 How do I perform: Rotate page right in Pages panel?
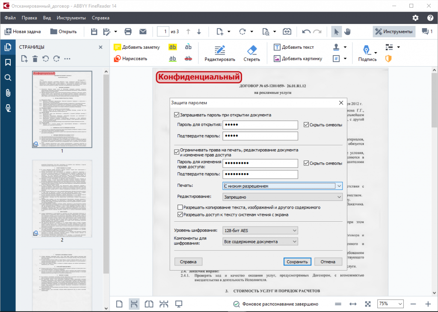point(56,59)
